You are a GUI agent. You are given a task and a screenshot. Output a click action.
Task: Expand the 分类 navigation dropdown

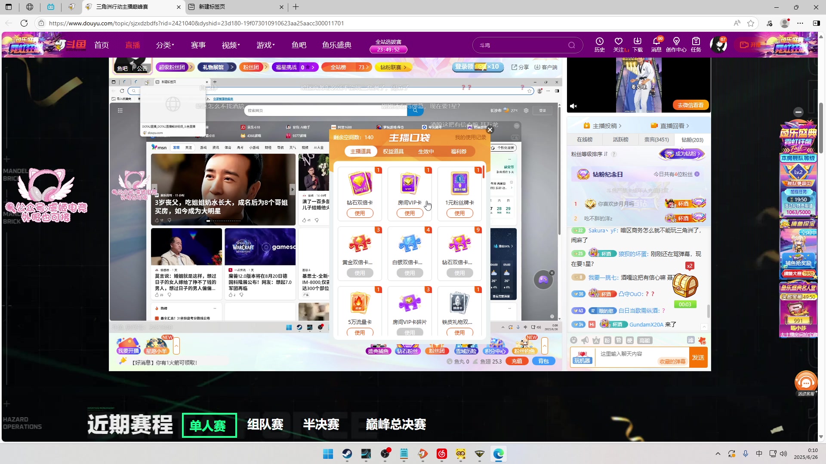click(x=165, y=45)
